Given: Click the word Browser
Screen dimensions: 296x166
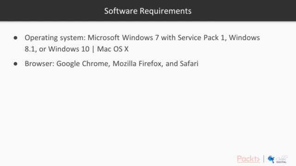Looking at the screenshot, I should [39, 64].
